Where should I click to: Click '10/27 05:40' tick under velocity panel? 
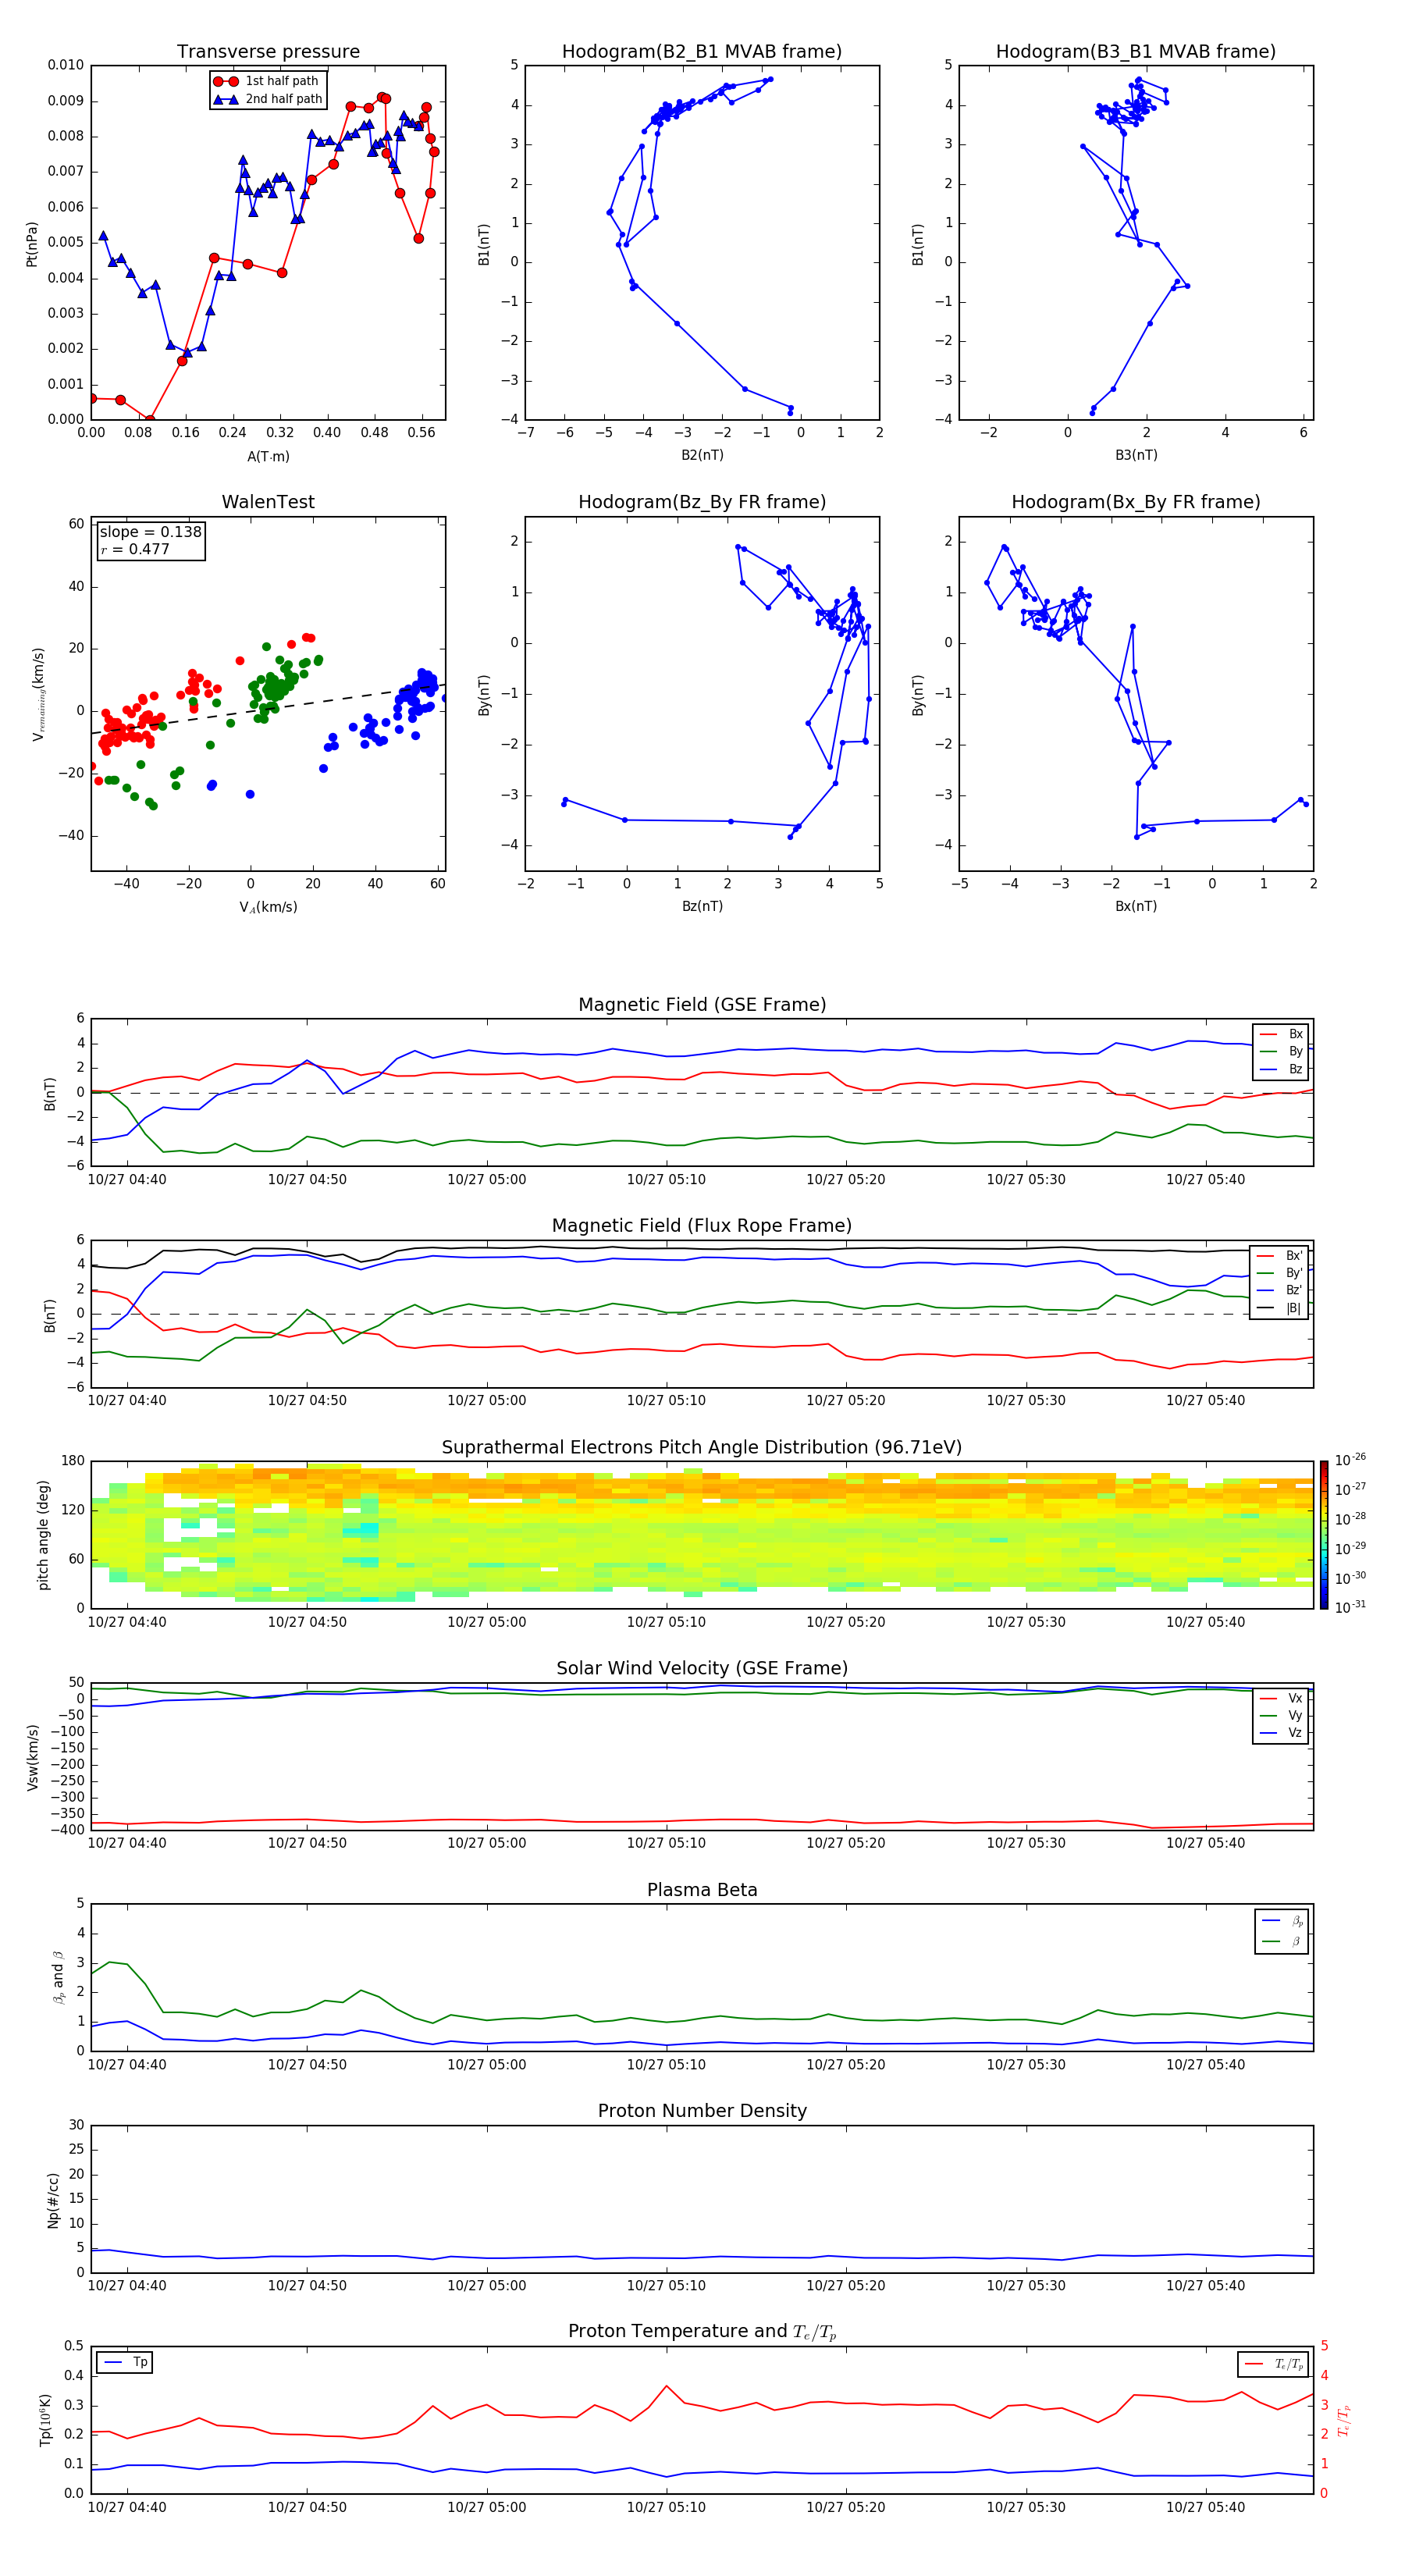tap(1206, 1843)
